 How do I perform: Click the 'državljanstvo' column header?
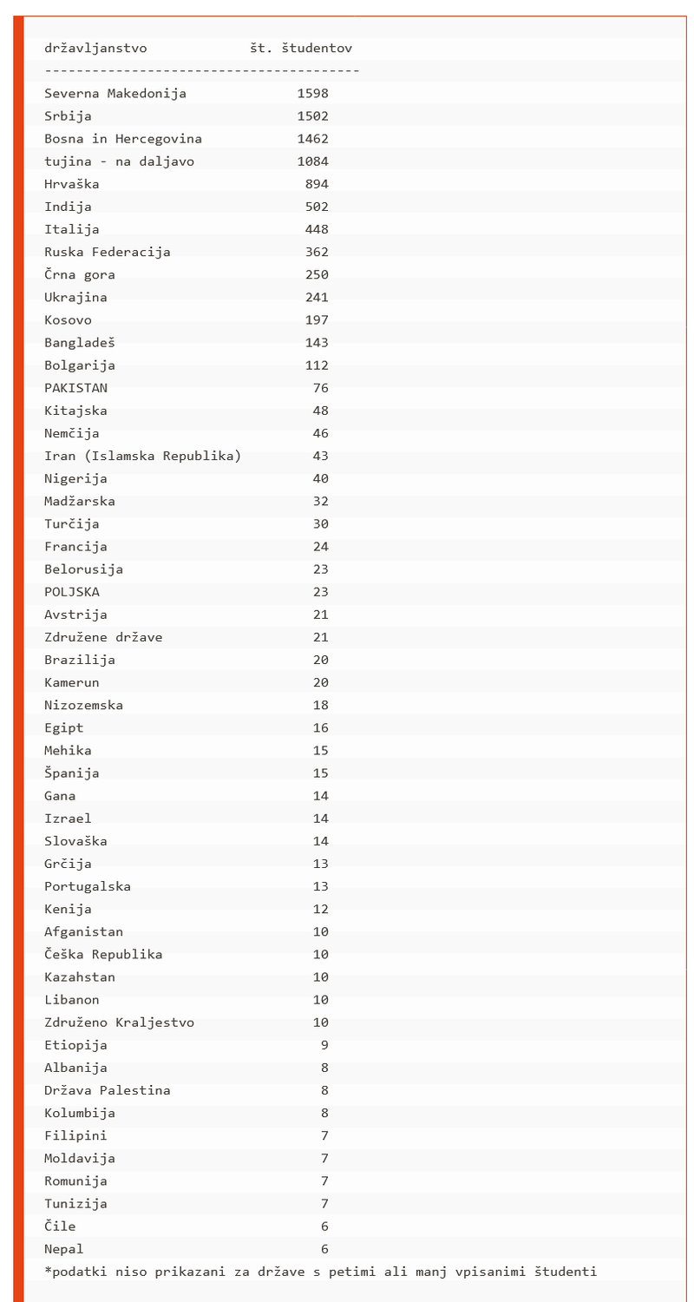pos(95,49)
